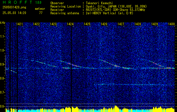177x112 pixels.
Task: Click time marker 1425
Action: [87, 24]
